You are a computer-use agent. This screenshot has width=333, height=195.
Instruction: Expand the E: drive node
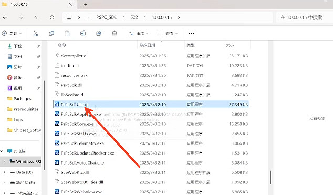pos(4,183)
